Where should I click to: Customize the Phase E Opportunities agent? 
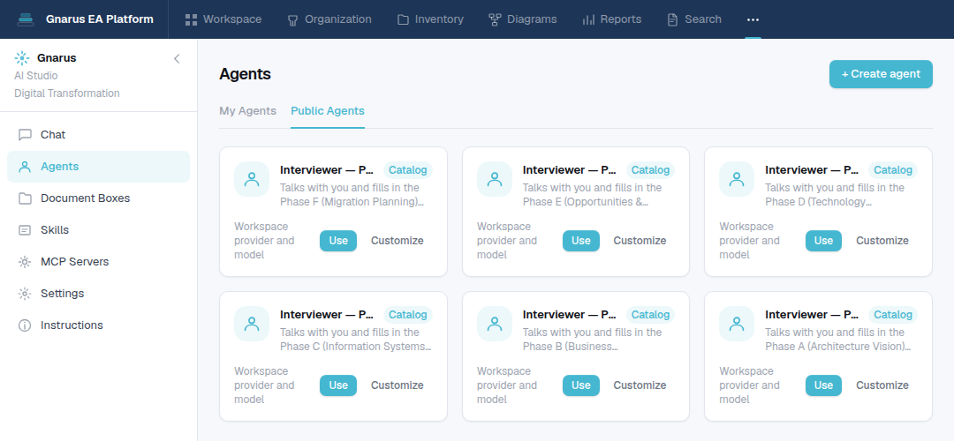point(640,241)
